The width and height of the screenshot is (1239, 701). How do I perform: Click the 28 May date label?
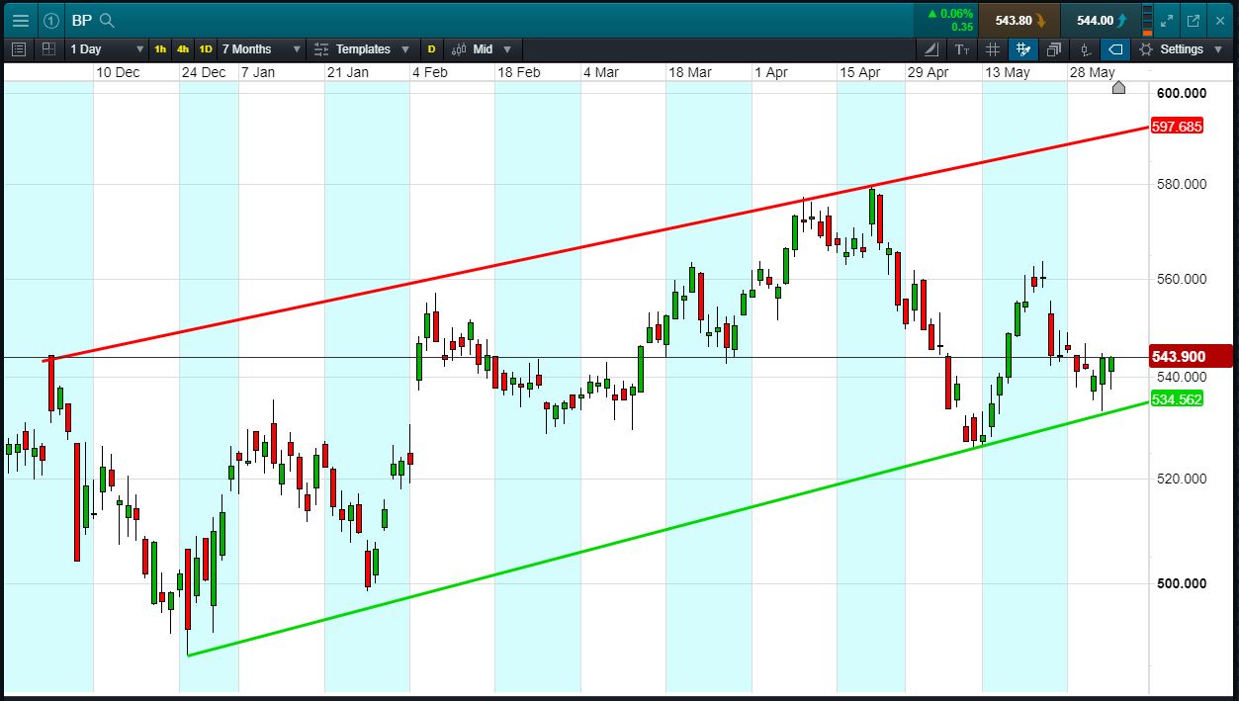1093,72
